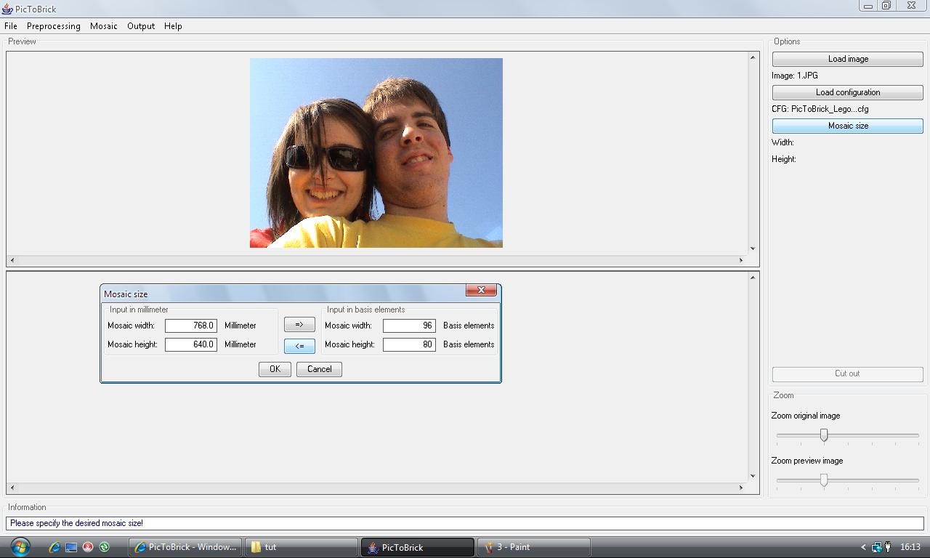Screen dimensions: 930x558
Task: Click the Load configuration button
Action: point(847,92)
